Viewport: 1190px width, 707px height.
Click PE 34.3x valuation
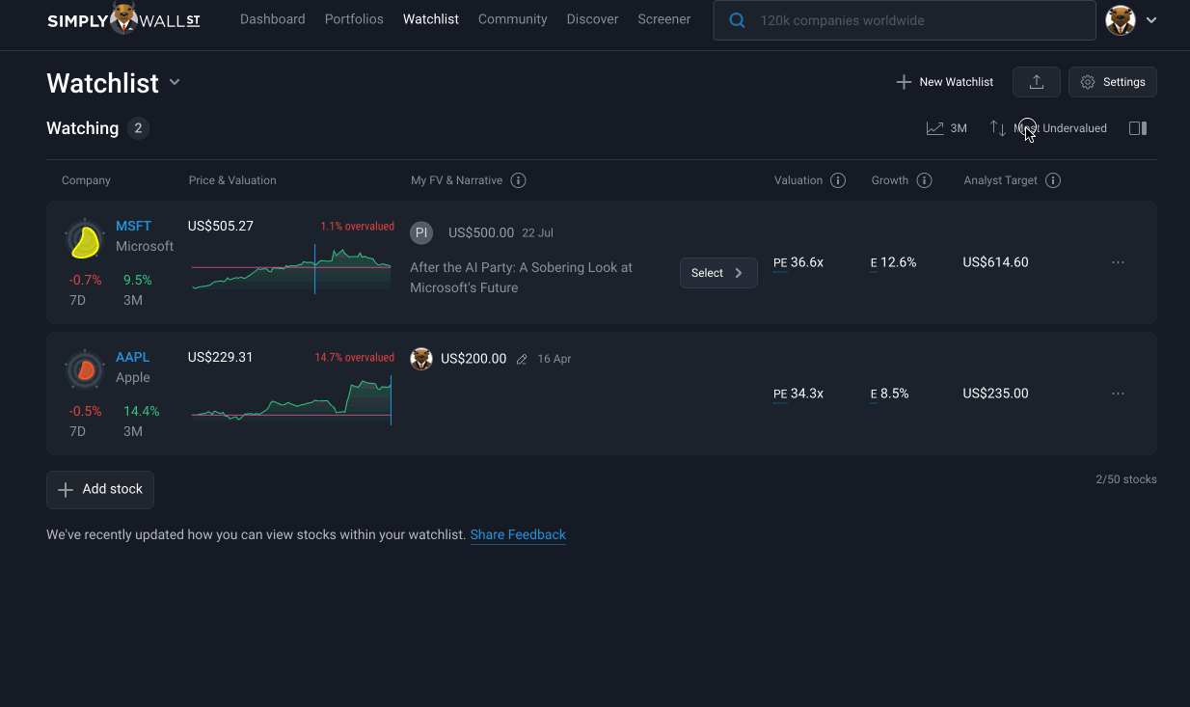pos(798,394)
